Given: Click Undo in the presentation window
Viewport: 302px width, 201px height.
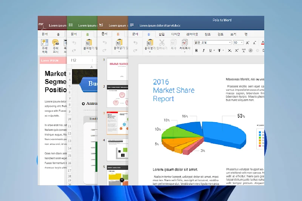Looking at the screenshot, I should 105,43.
